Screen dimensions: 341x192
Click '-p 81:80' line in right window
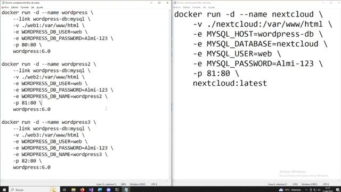coord(216,74)
